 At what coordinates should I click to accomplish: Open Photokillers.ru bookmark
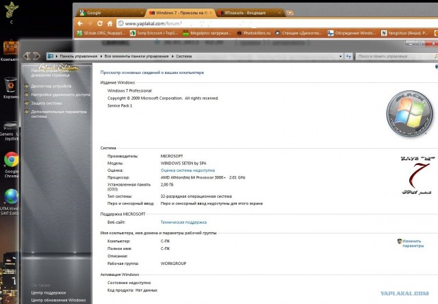coord(254,33)
